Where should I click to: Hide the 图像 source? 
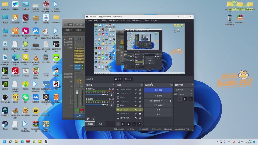[136, 106]
